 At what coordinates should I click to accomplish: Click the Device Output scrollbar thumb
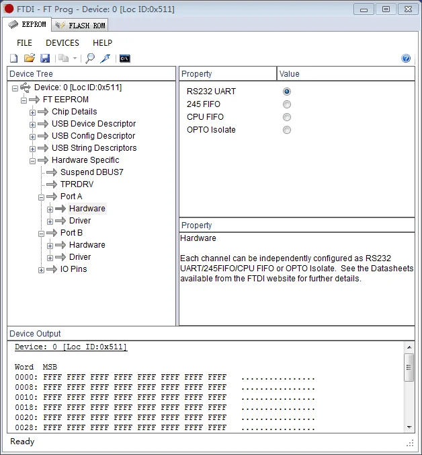click(x=409, y=367)
